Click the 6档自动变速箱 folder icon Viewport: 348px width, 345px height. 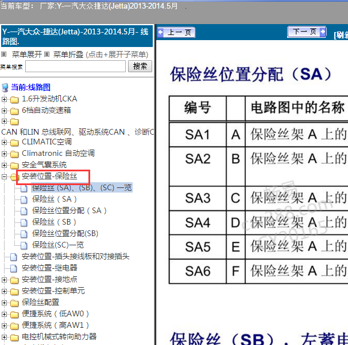point(14,111)
